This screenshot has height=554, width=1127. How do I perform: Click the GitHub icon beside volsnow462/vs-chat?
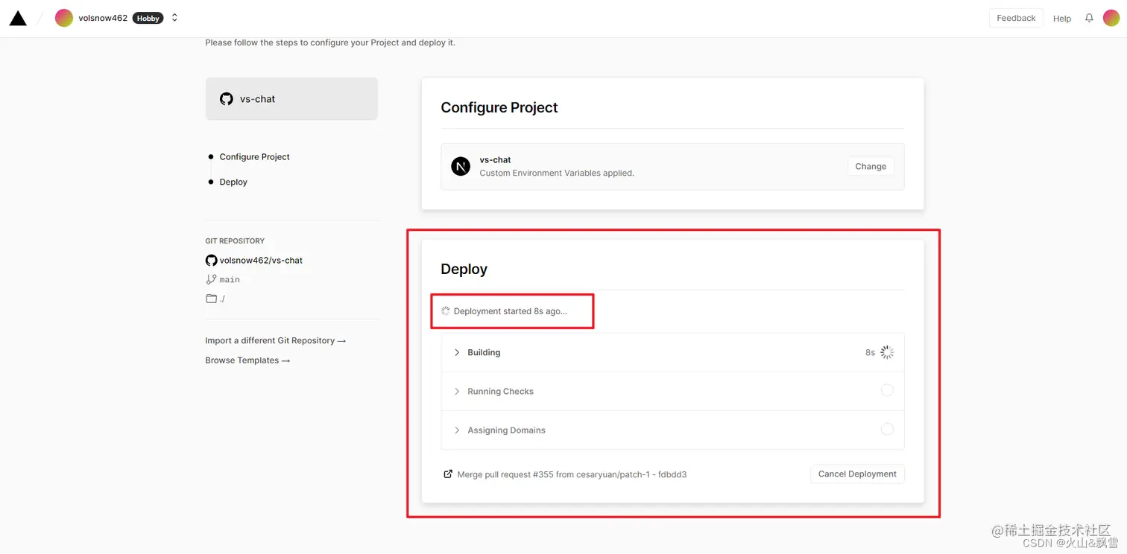211,261
